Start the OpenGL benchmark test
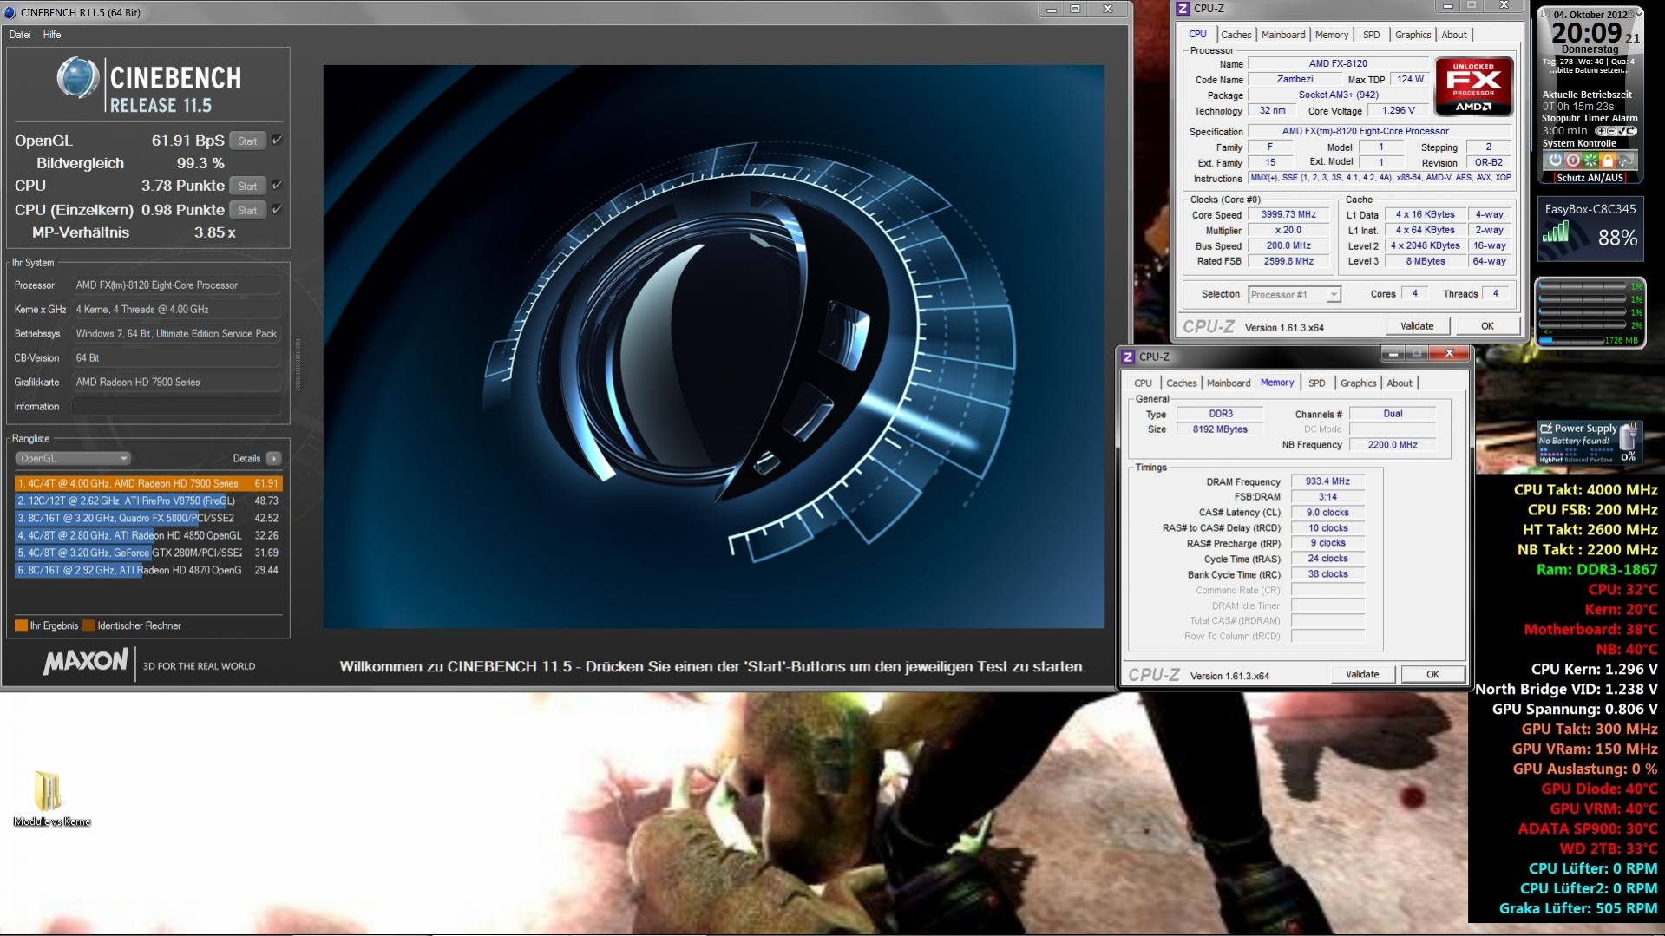The image size is (1665, 936). point(248,141)
